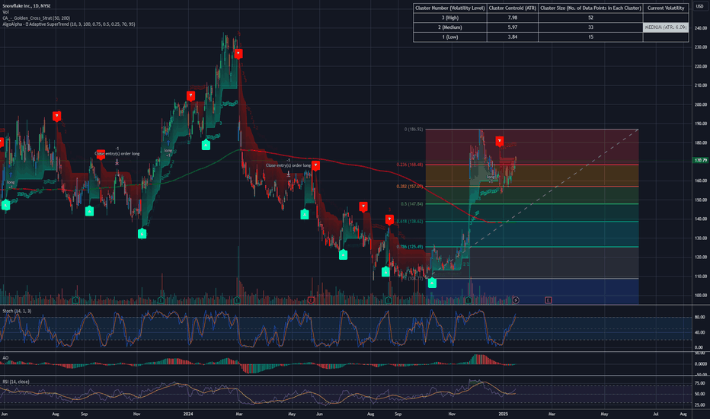
Task: Click the MEDIUM (ATR: 6.09) table cell
Action: [666, 27]
